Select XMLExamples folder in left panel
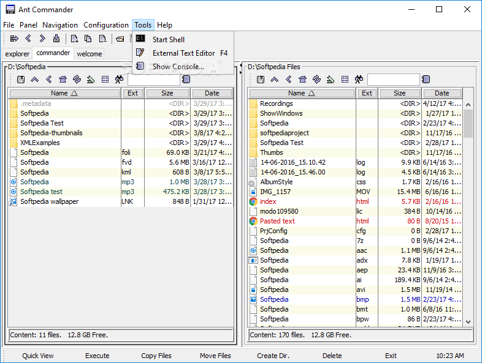The height and width of the screenshot is (363, 482). [121, 143]
